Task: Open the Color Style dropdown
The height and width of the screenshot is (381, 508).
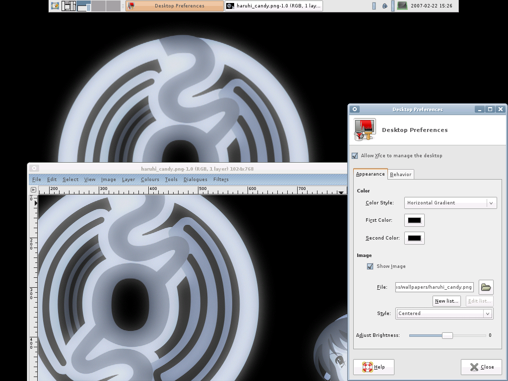Action: 450,203
